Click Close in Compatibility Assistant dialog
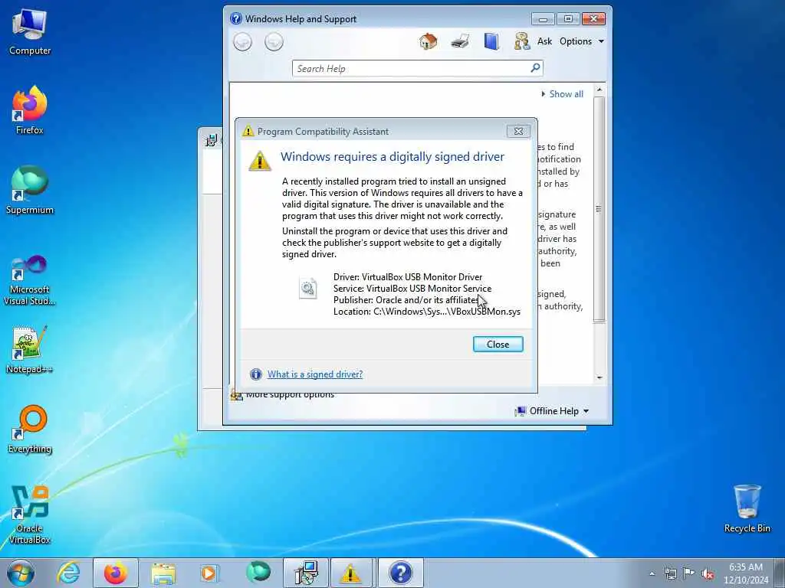This screenshot has height=588, width=785. point(498,344)
